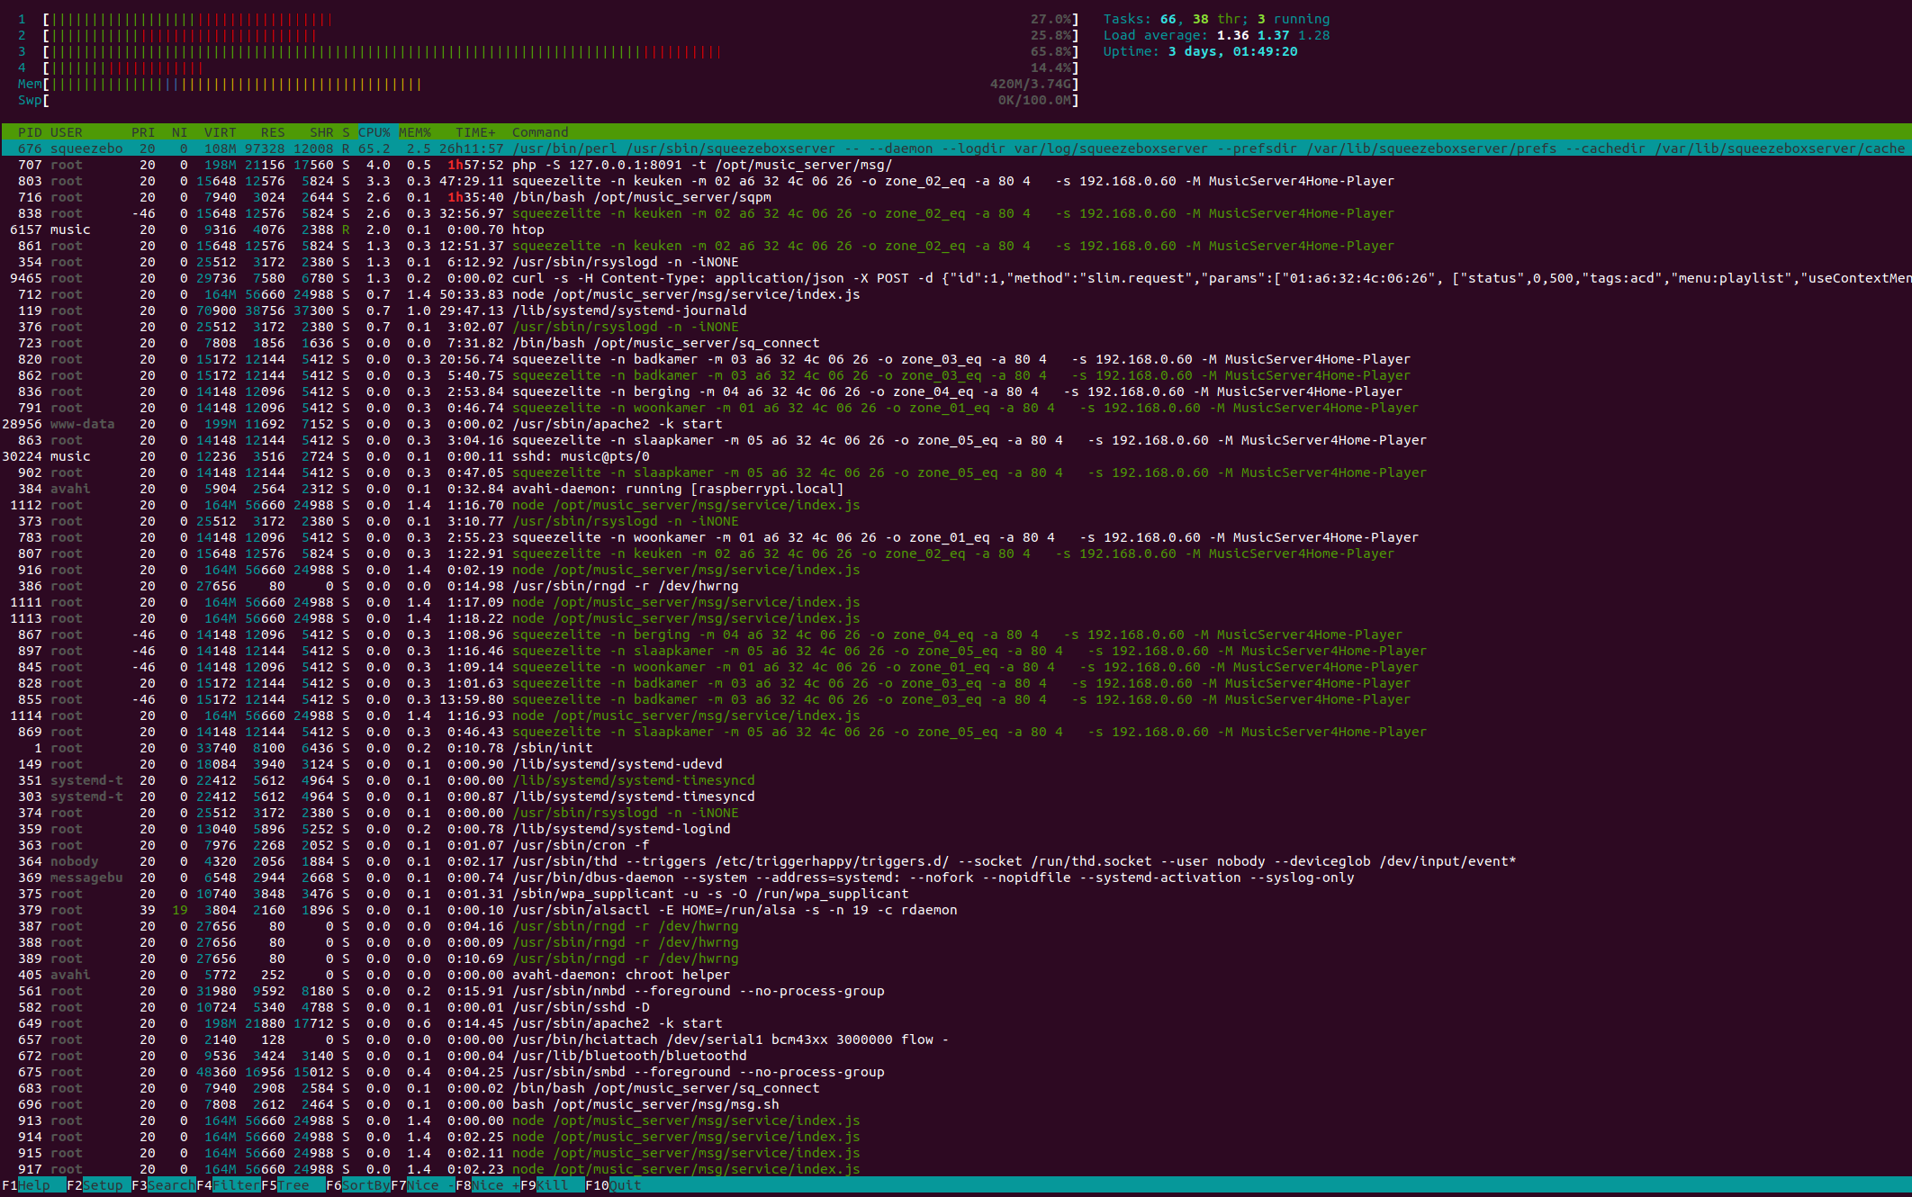Click F10 Quit
This screenshot has height=1197, width=1912.
tap(626, 1185)
